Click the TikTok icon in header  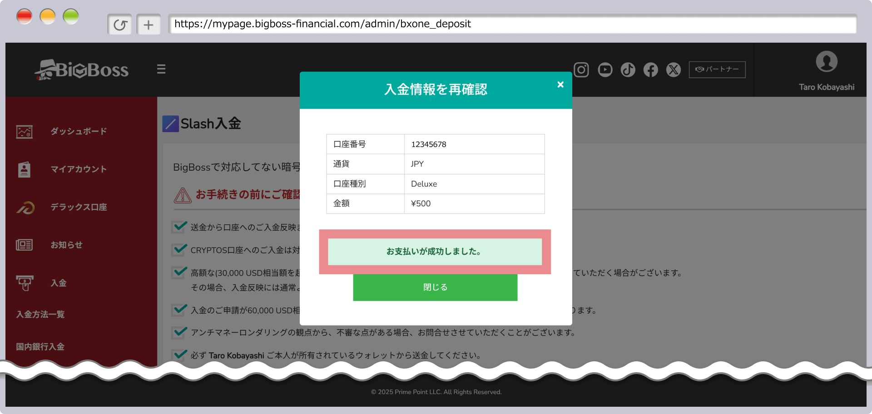628,69
